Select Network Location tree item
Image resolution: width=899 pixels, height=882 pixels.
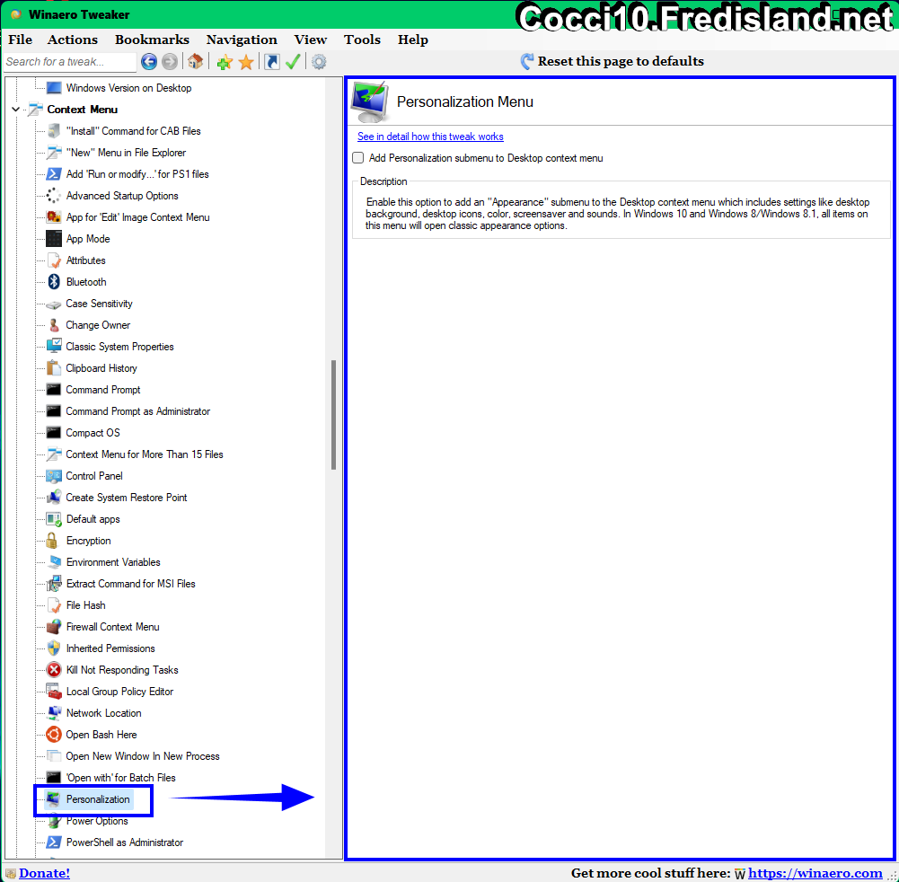click(104, 713)
